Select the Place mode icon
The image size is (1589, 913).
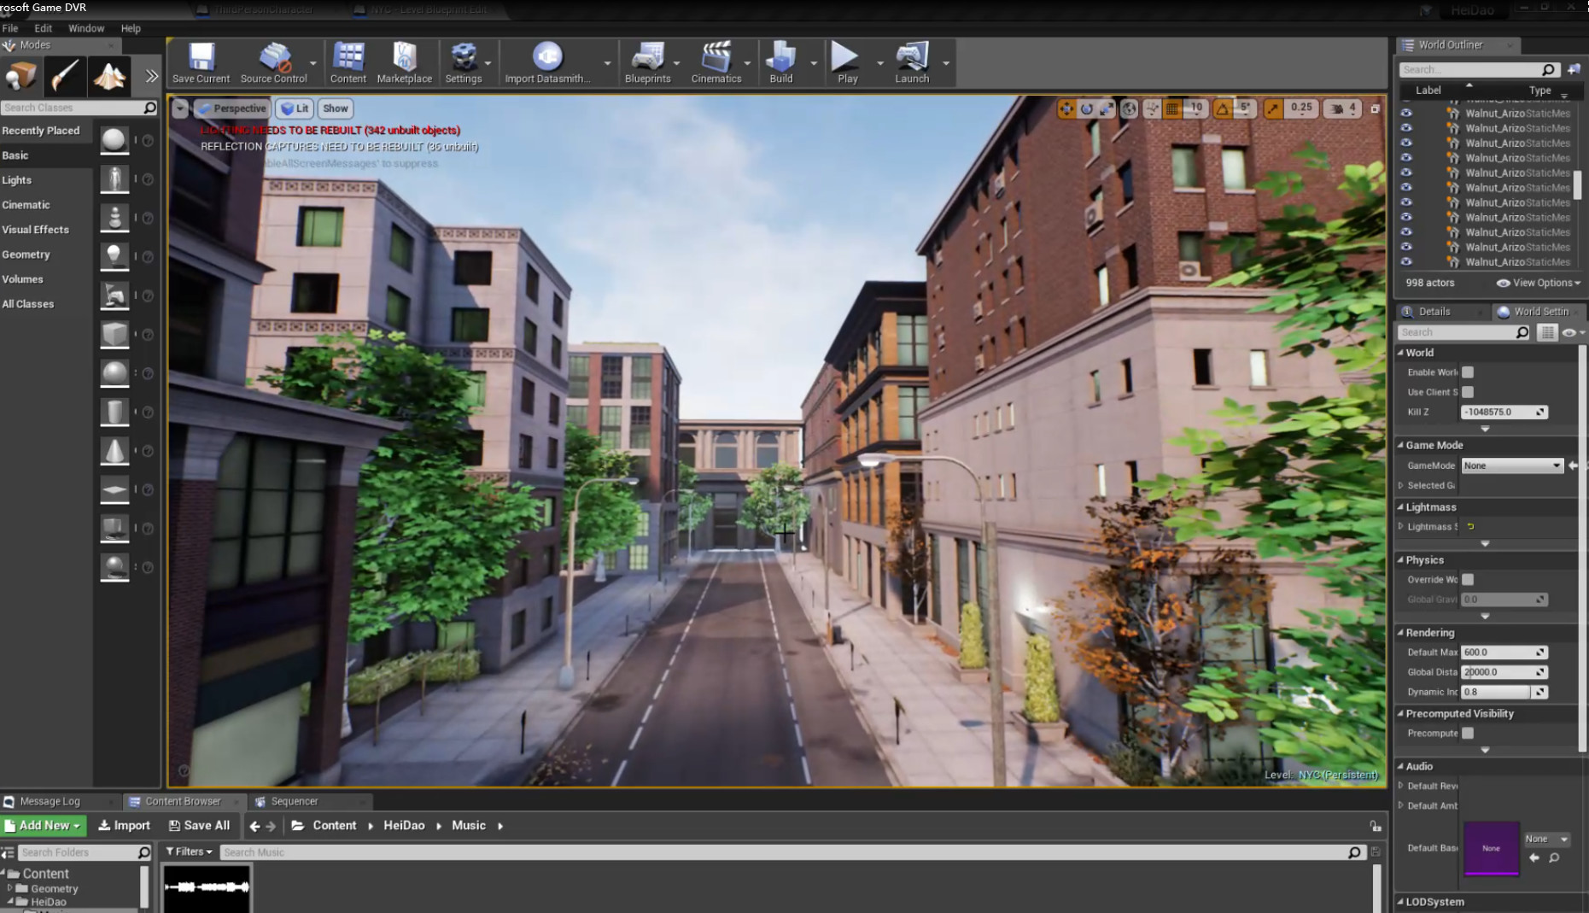(x=21, y=76)
